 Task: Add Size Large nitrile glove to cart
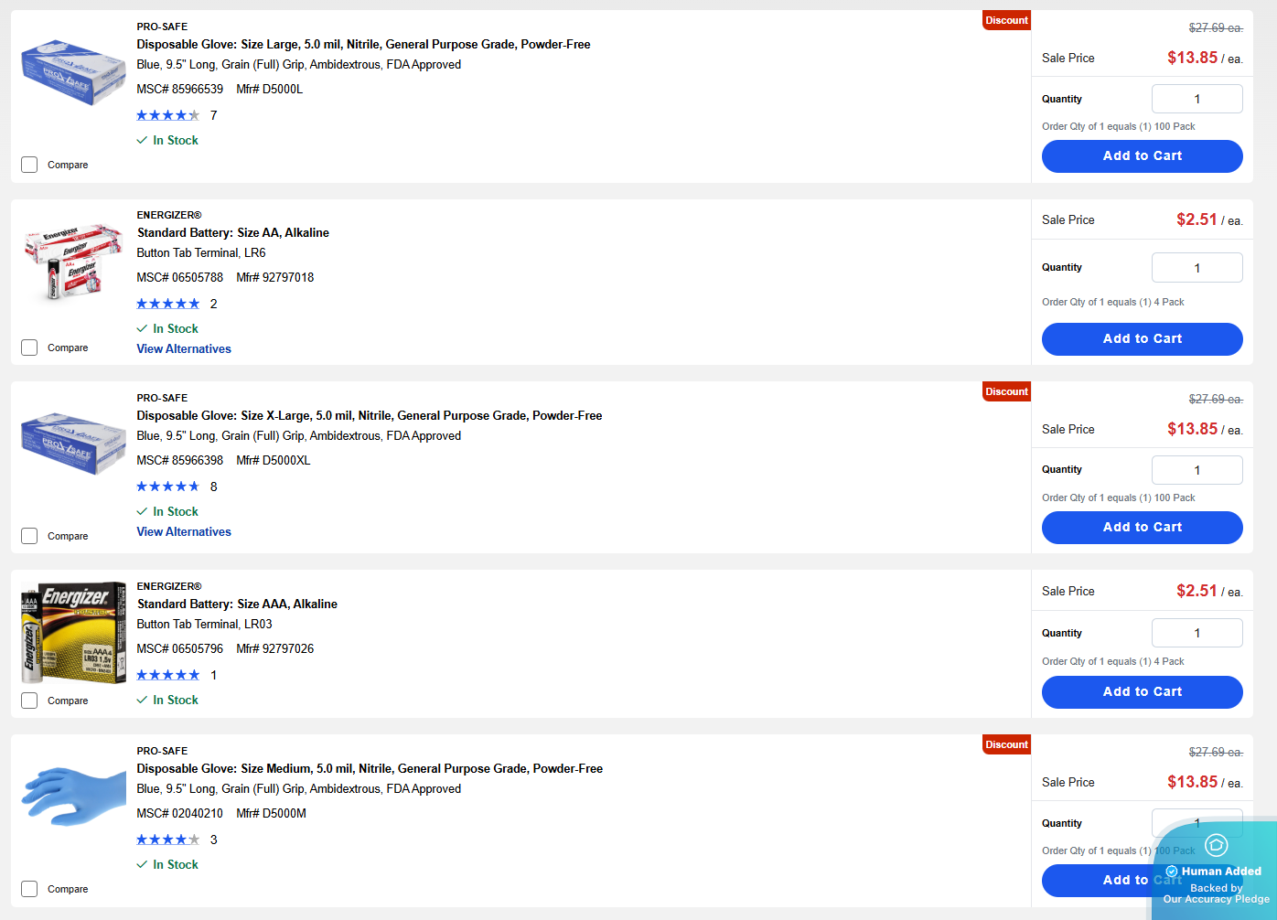coord(1142,156)
